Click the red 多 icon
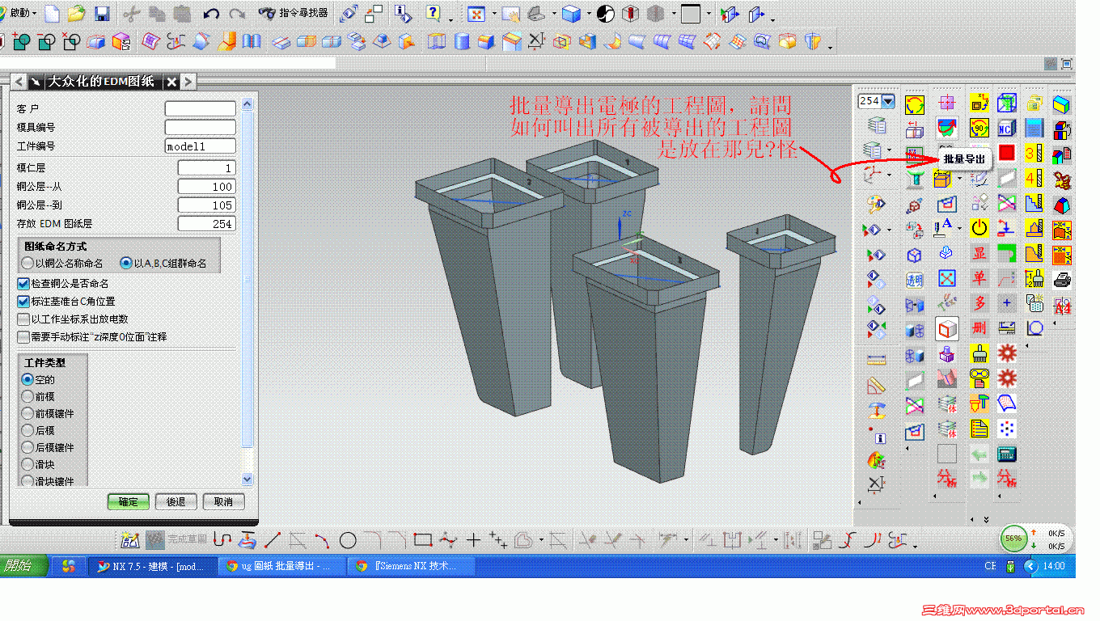Viewport: 1100px width, 621px height. pos(979,303)
